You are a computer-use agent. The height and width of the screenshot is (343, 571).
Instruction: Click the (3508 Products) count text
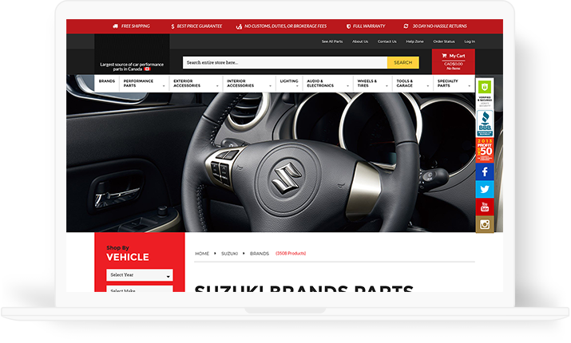291,254
